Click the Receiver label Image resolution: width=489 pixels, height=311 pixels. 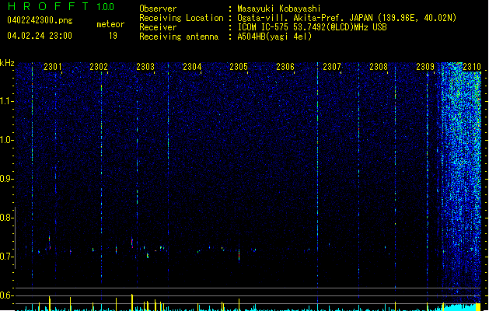(158, 27)
